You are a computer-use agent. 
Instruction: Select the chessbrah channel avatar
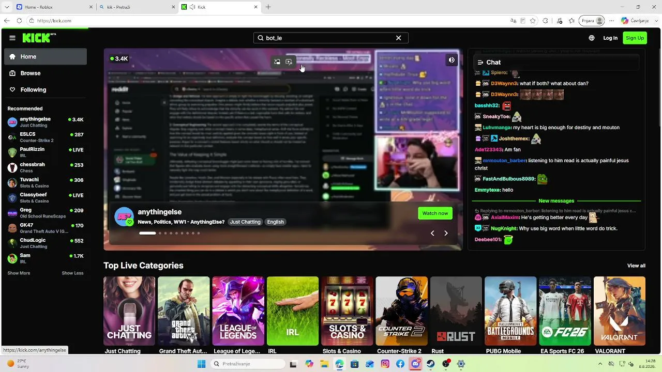coord(12,167)
